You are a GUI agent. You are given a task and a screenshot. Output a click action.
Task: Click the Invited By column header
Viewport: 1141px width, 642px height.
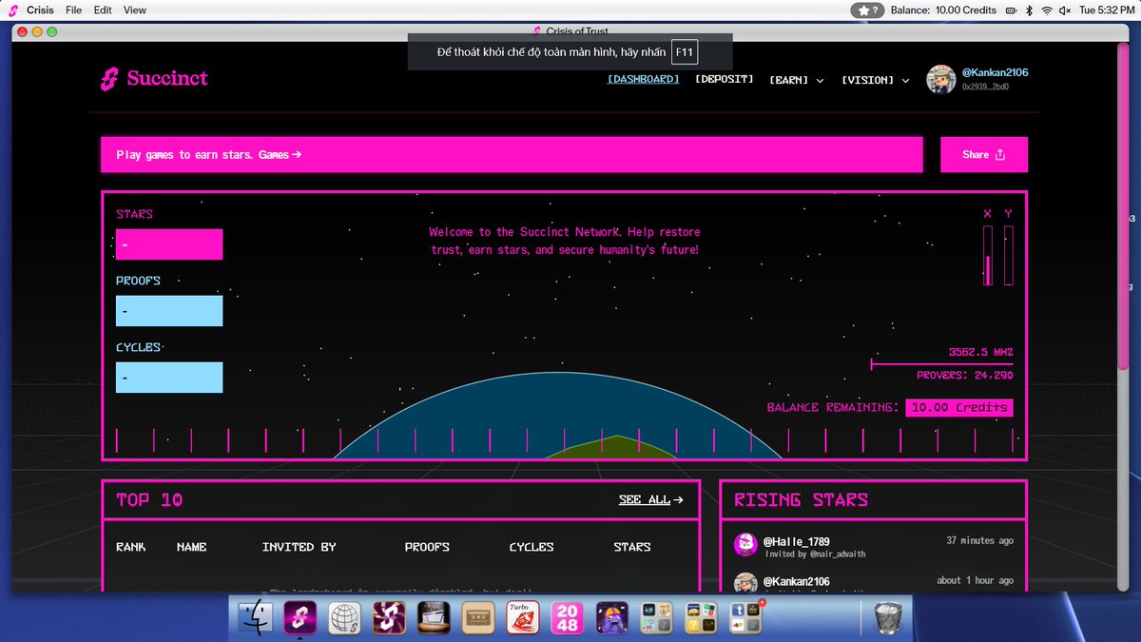point(299,547)
